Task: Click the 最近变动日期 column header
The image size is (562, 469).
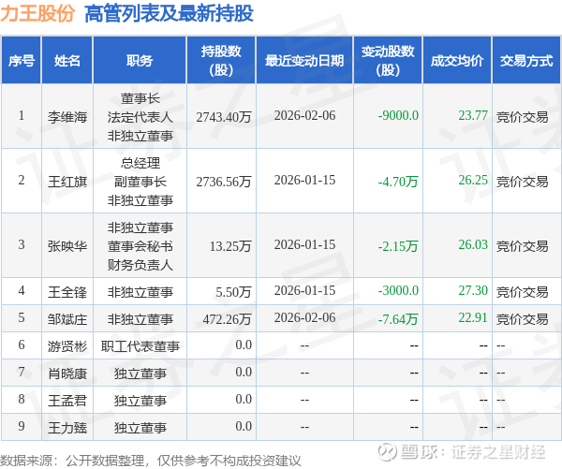Action: pos(304,60)
